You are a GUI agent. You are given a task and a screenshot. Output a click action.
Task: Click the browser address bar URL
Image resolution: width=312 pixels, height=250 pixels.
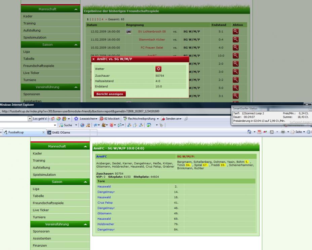click(81, 111)
